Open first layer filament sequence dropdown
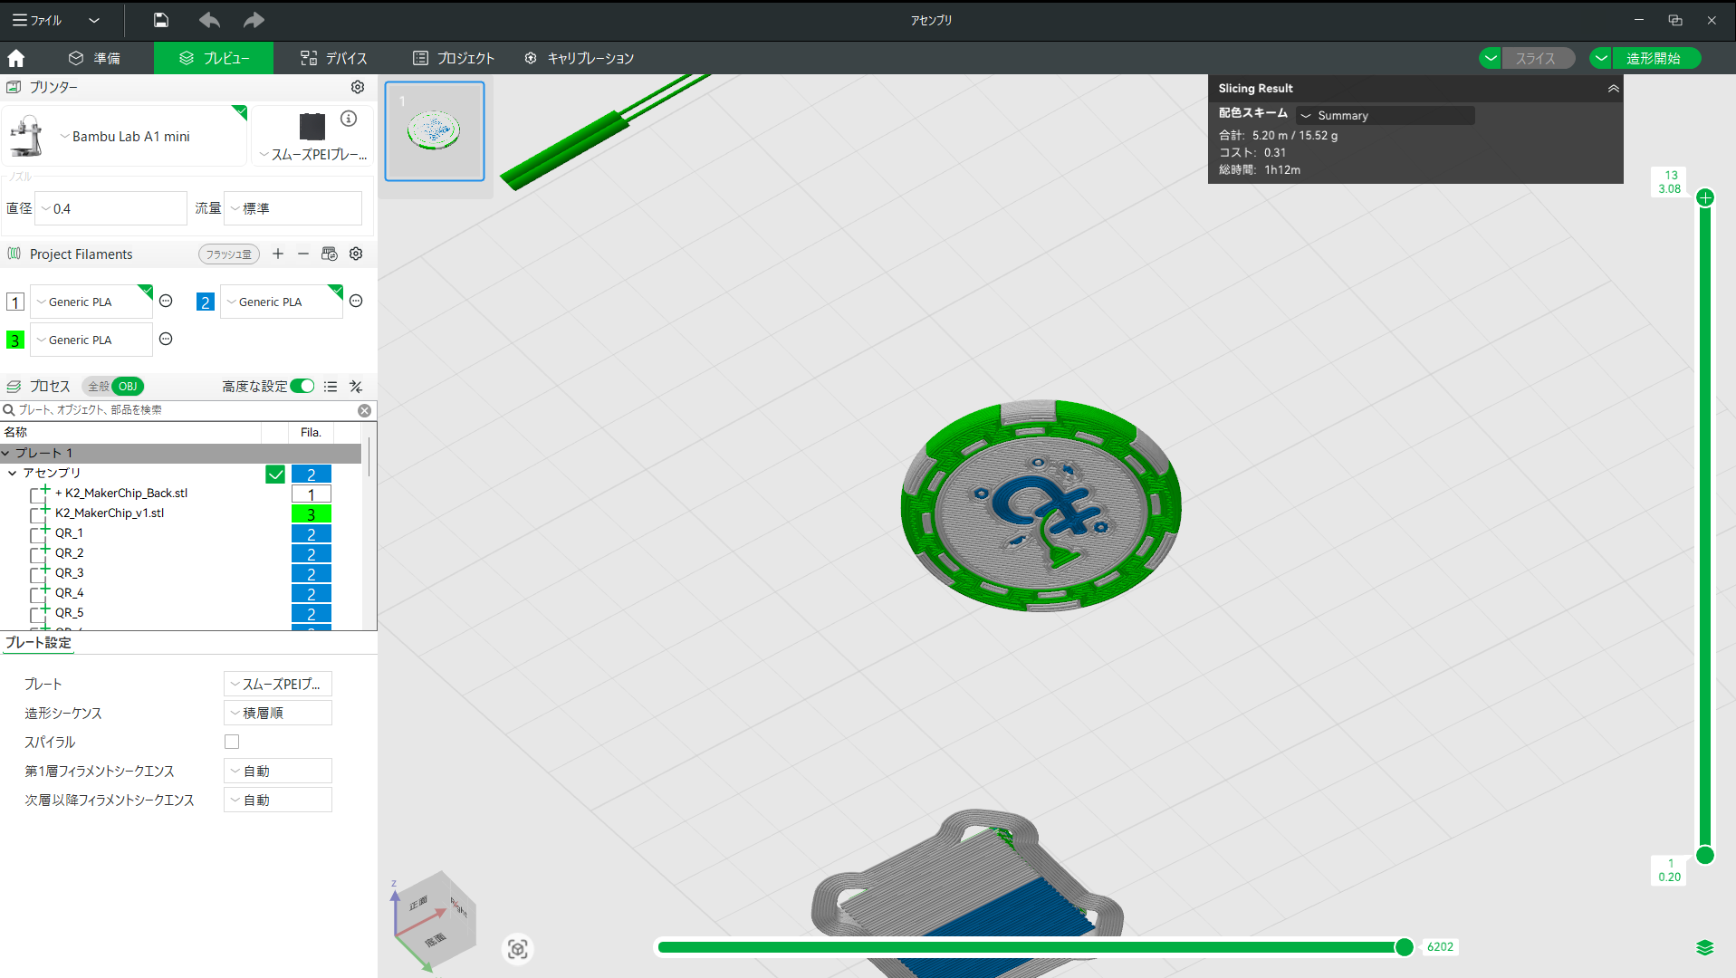 pos(278,771)
